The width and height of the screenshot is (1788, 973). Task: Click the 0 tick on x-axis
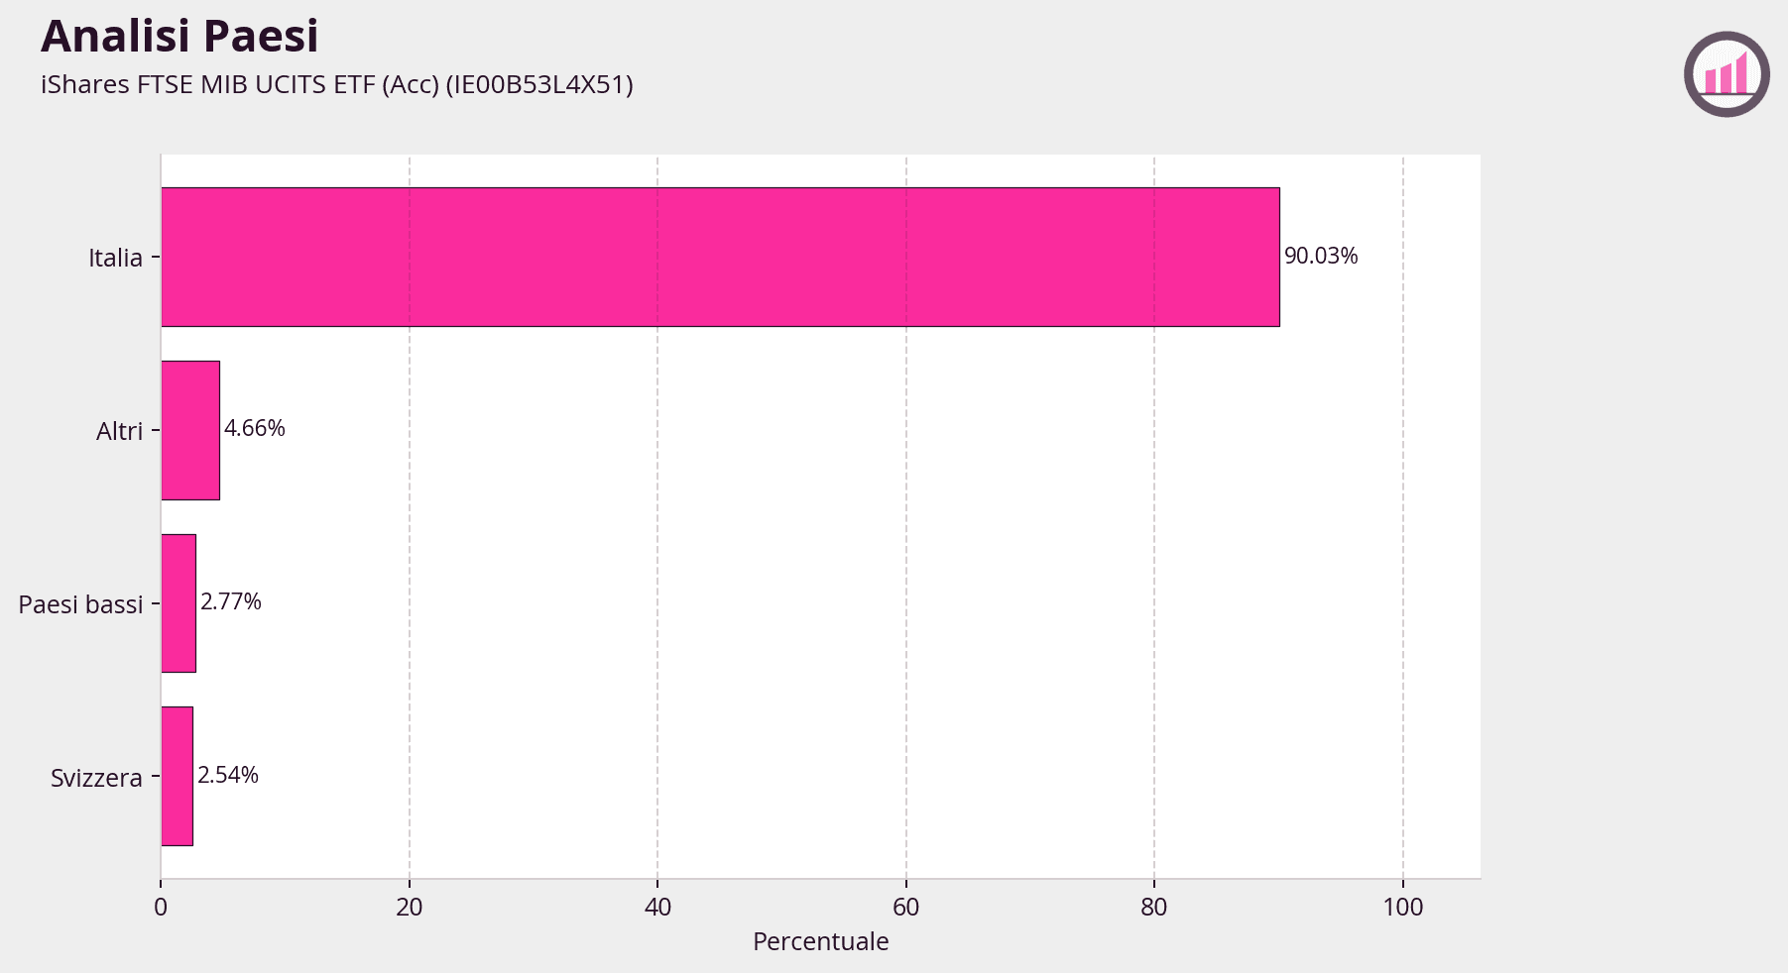click(161, 907)
